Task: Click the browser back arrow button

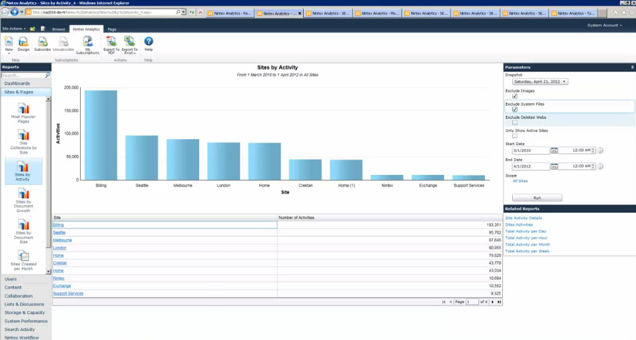Action: tap(5, 12)
